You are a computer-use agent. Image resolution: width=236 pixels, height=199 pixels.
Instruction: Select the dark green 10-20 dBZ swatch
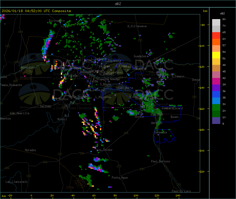coord(216,114)
